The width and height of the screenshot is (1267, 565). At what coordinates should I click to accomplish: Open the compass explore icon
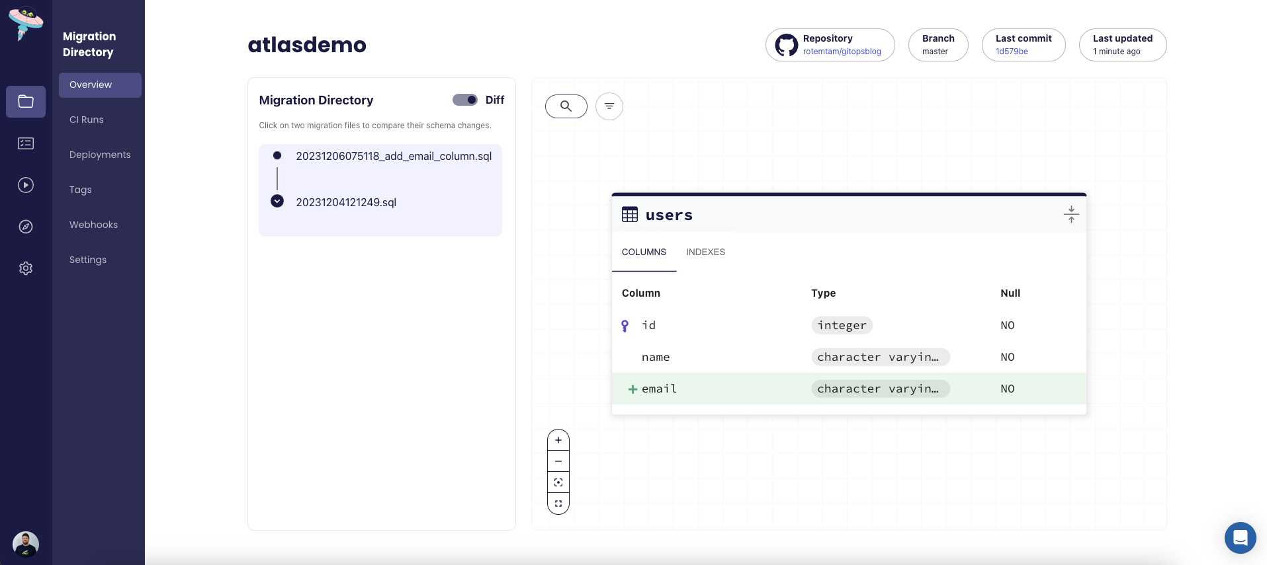26,227
